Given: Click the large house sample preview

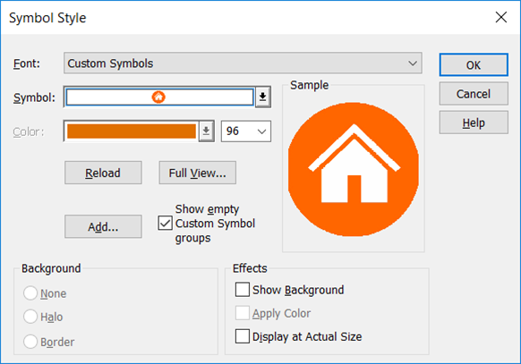Looking at the screenshot, I should point(354,169).
